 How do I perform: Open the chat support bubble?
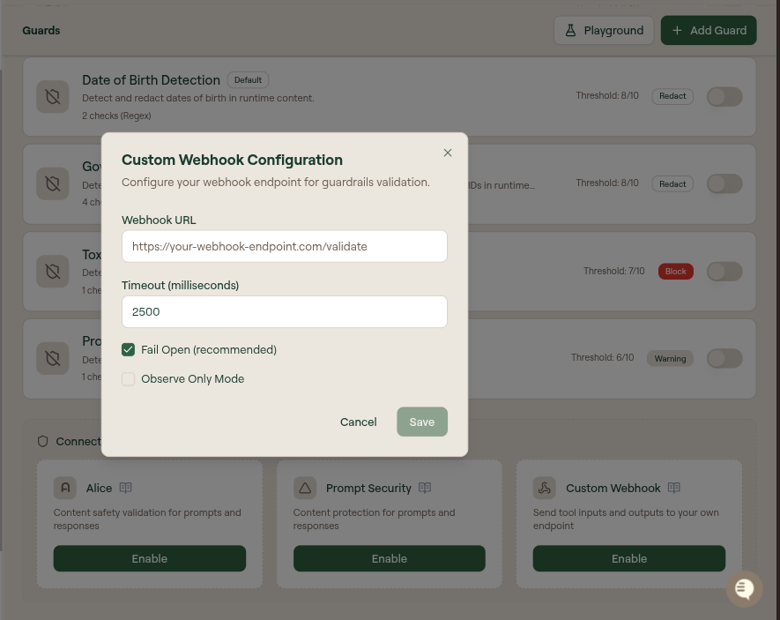pos(744,589)
